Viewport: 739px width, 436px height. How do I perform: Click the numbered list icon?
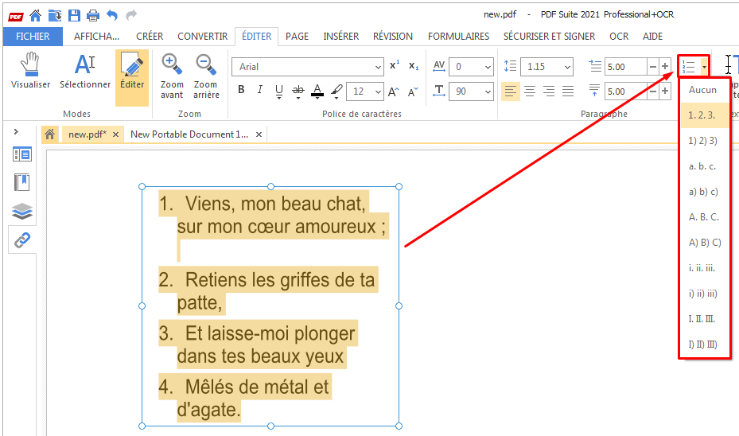(689, 67)
